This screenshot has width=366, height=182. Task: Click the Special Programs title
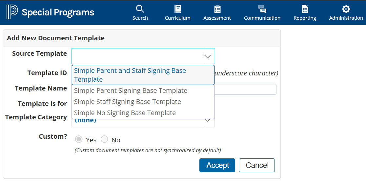58,12
